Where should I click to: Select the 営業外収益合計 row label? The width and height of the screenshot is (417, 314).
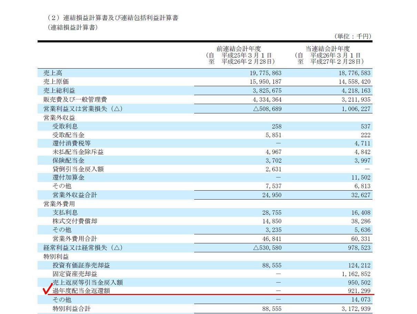pyautogui.click(x=75, y=195)
